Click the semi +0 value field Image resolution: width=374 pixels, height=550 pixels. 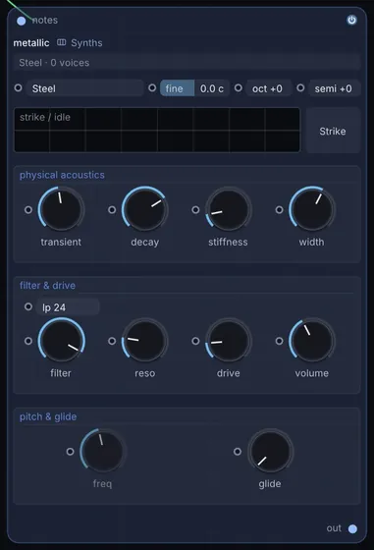pos(335,88)
